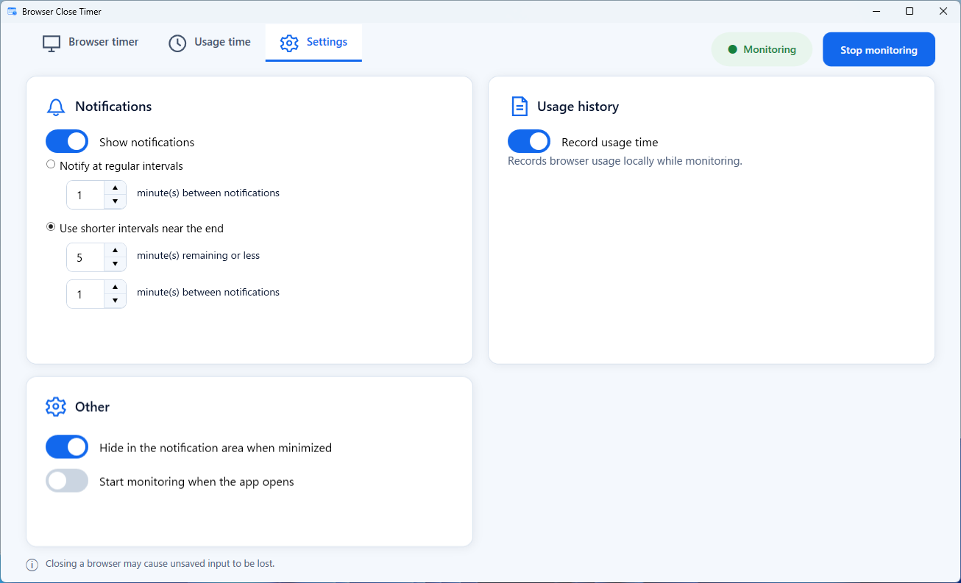Increase near-end minutes between notifications
Viewport: 961px width, 583px height.
(115, 287)
